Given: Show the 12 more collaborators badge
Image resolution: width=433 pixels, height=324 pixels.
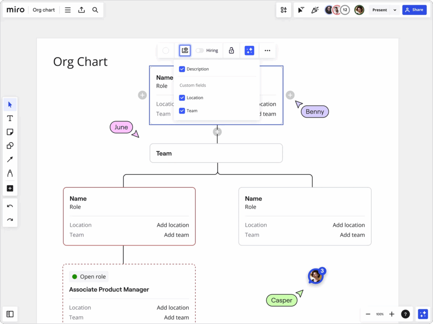Looking at the screenshot, I should [x=345, y=10].
